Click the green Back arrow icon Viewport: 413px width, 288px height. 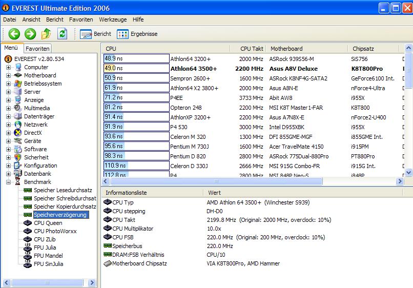tap(14, 34)
